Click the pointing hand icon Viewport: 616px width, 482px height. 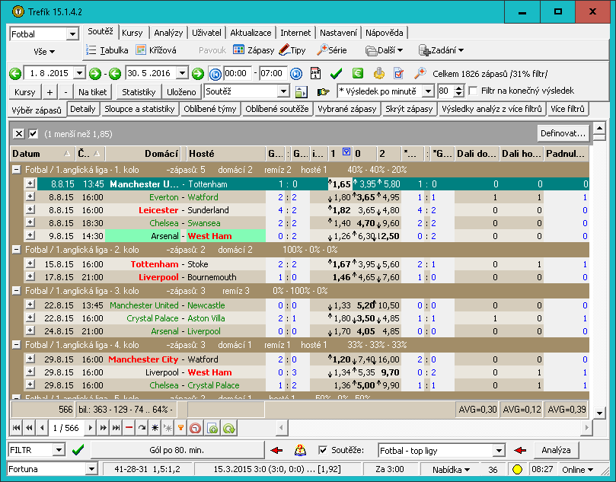[x=323, y=92]
